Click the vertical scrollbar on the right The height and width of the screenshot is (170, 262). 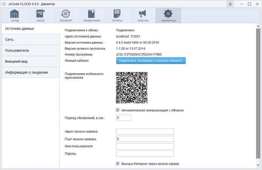(259, 98)
